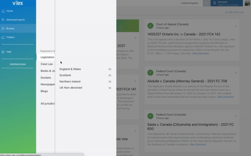251x156 pixels.
Task: Click the vLex logo
Action: (x=18, y=3)
